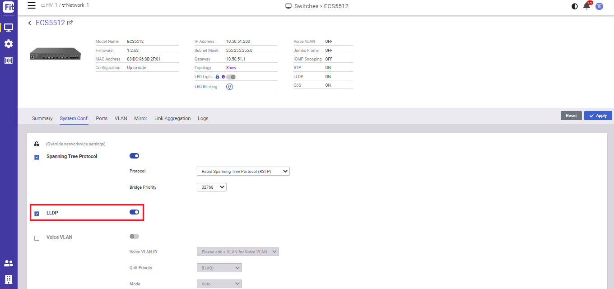Open the Link Aggregation tab

(x=172, y=118)
